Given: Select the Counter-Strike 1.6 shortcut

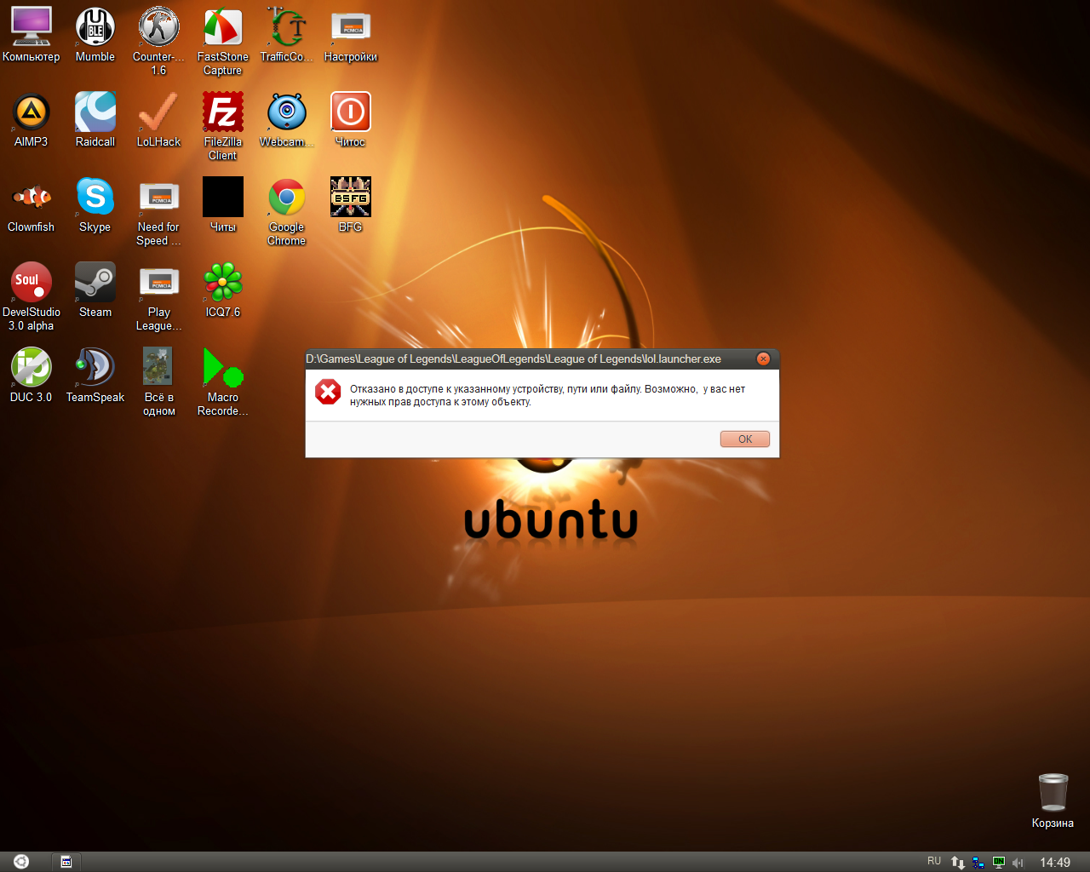Looking at the screenshot, I should (x=158, y=41).
